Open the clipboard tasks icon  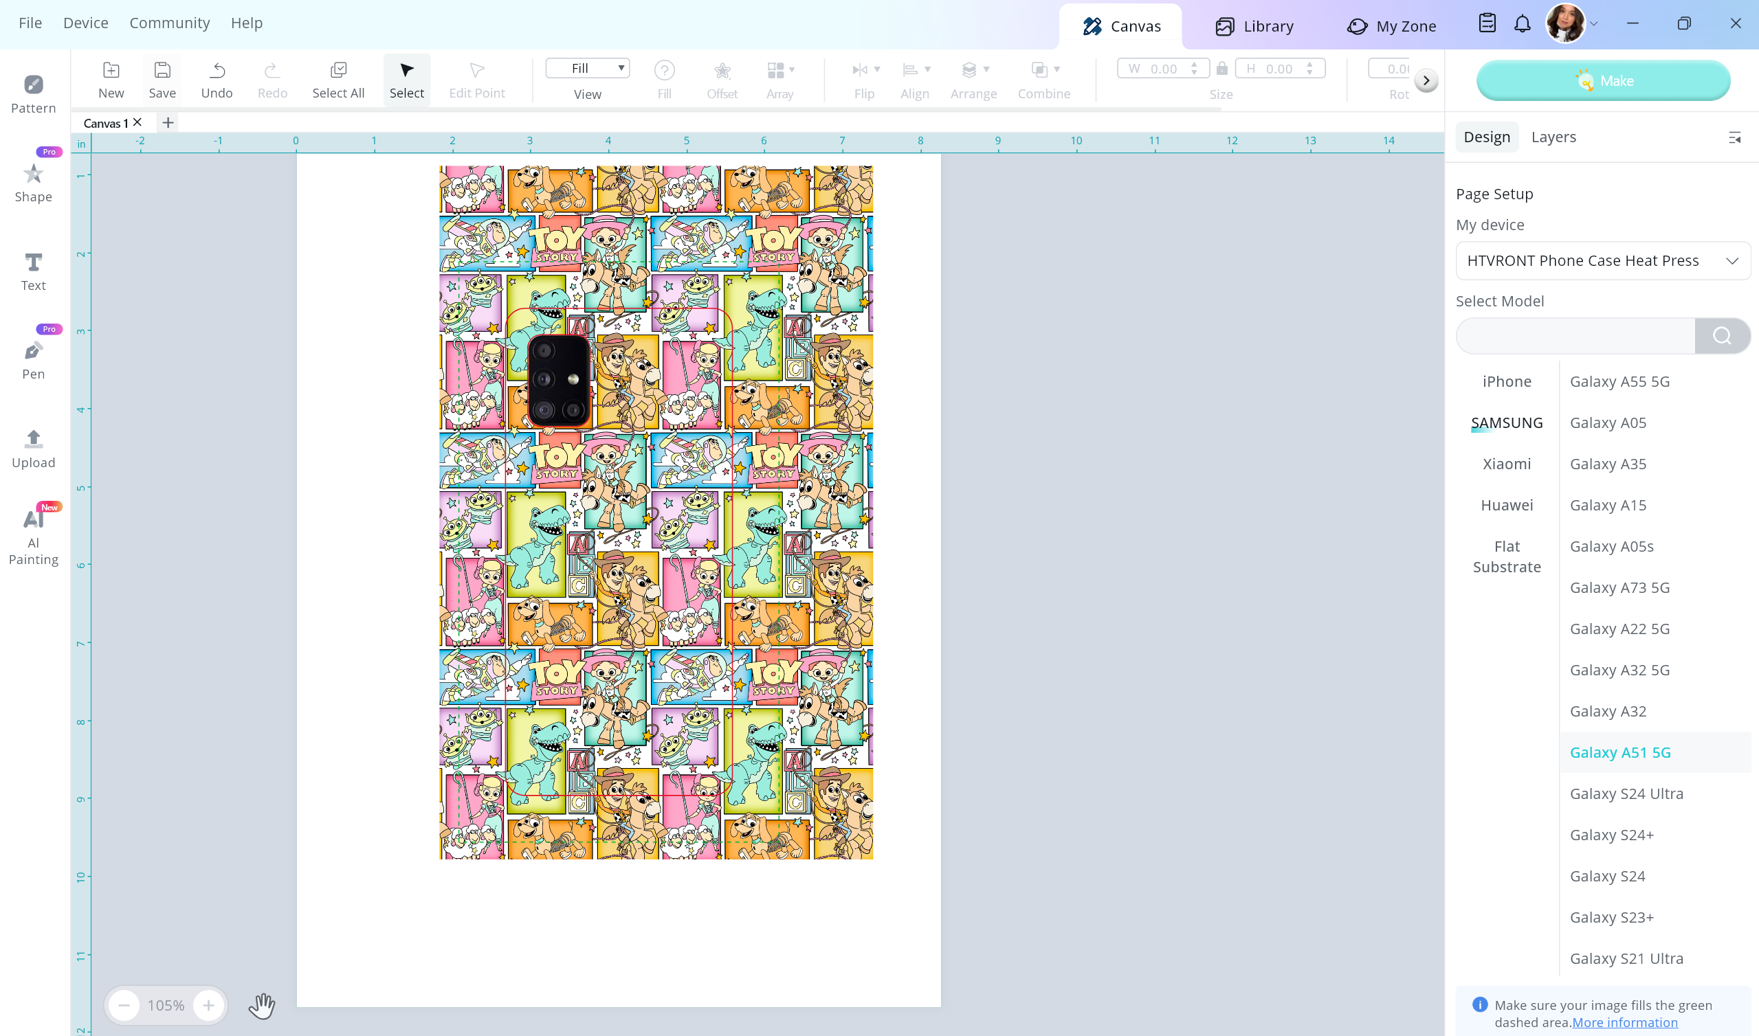1487,24
